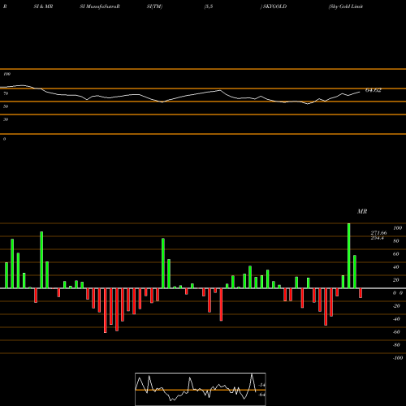Click the MR axis label -100
406x406 pixels.
tap(398, 358)
